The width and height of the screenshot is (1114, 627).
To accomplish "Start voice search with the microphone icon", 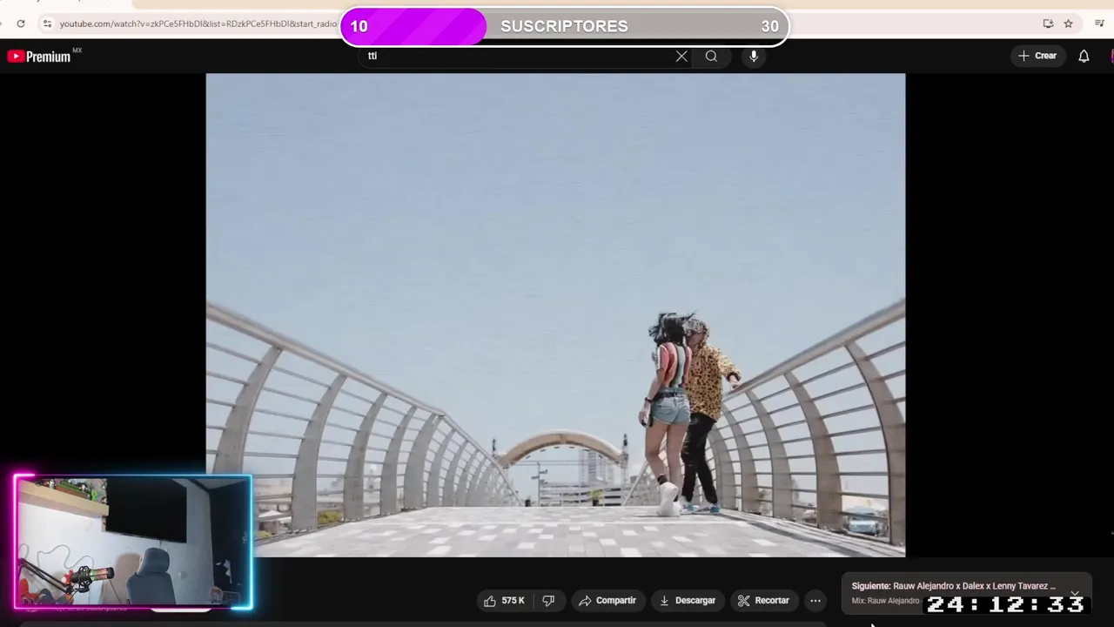I will (754, 56).
